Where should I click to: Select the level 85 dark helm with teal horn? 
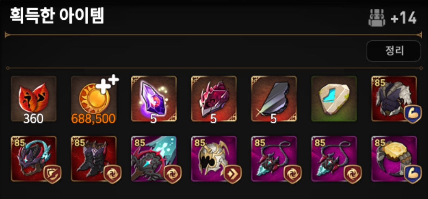(34, 159)
